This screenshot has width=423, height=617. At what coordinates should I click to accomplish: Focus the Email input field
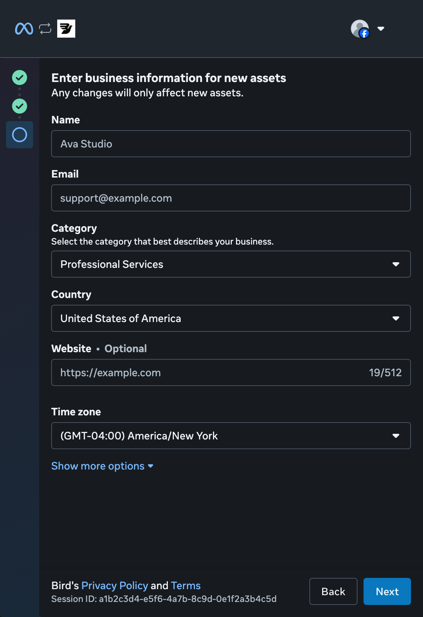pyautogui.click(x=231, y=198)
